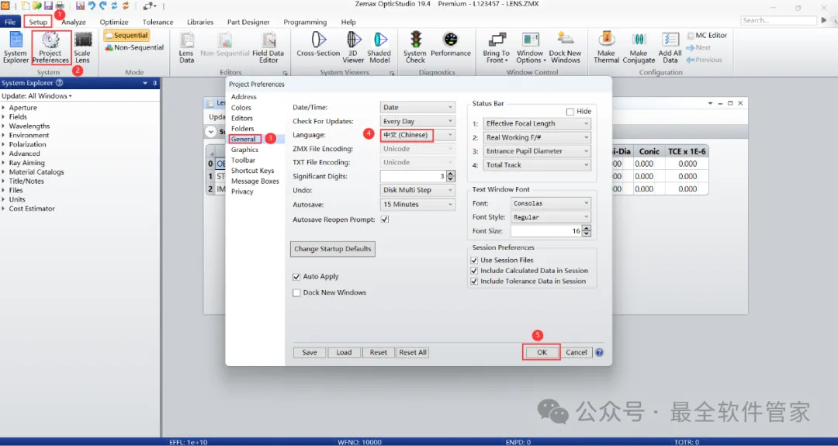This screenshot has height=446, width=838.
Task: Pin the System Explorer panel
Action: pos(155,83)
